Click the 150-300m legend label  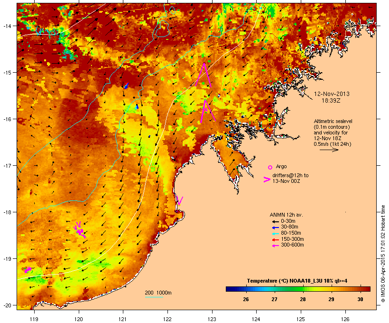click(x=292, y=239)
